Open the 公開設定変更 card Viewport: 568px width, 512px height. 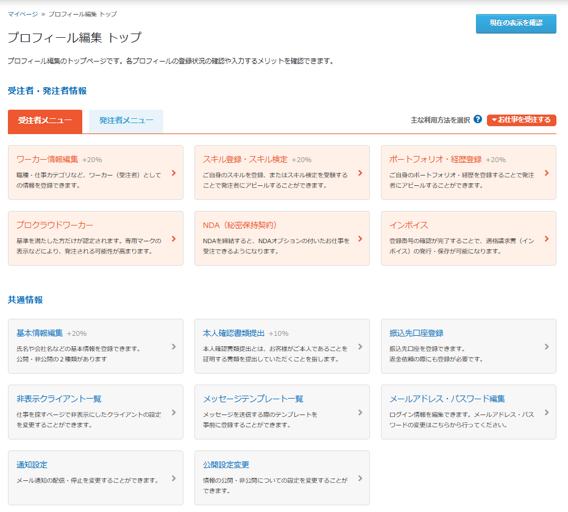coord(226,465)
